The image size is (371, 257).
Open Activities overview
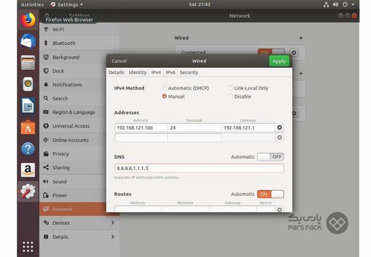(32, 4)
